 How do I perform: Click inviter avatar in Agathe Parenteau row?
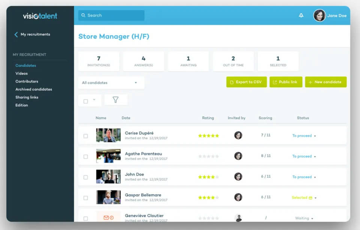(x=238, y=156)
